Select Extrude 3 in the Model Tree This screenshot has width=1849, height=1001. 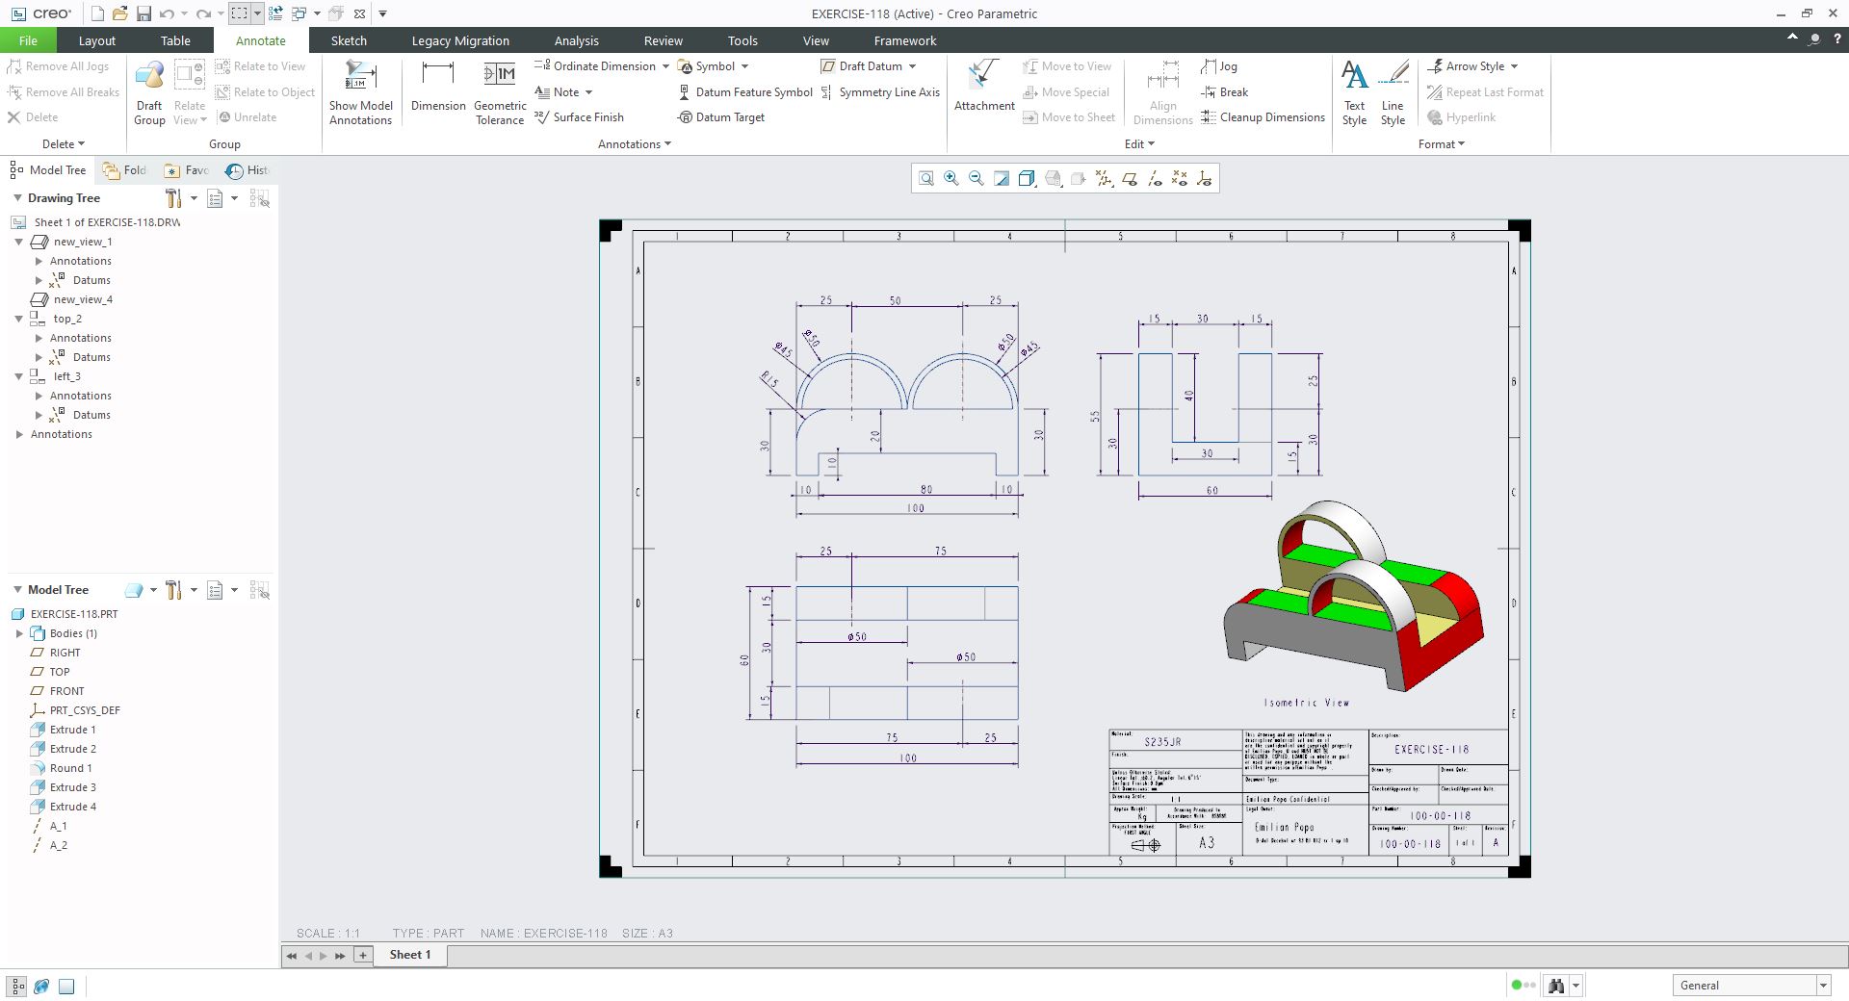click(x=64, y=787)
